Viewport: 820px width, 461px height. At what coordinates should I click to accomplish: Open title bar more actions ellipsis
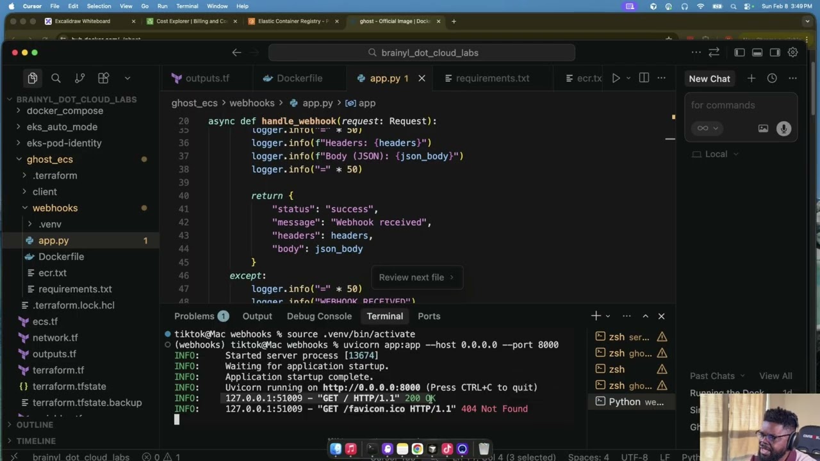coord(696,53)
